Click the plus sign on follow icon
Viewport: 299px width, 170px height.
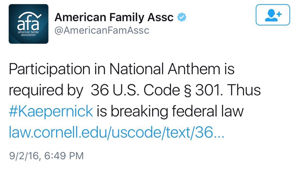tap(279, 14)
